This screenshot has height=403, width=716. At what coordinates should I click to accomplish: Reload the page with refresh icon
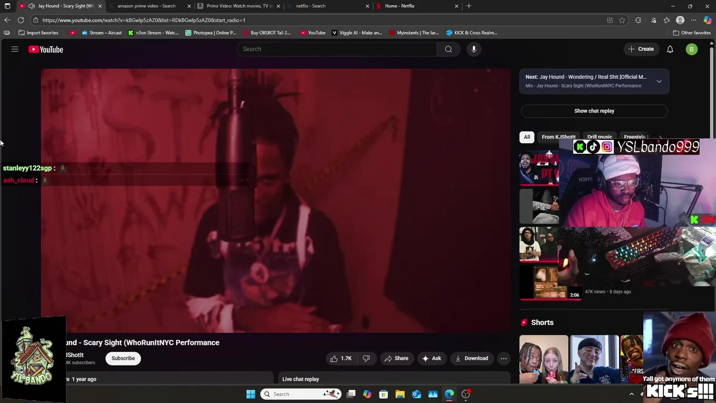[21, 20]
